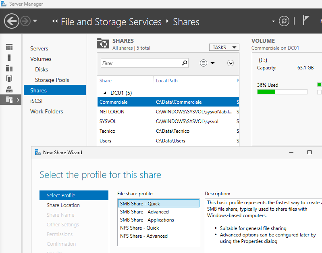Viewport: 322px width, 253px height.
Task: Open the Dashboard icon in the sidebar
Action: click(x=9, y=48)
